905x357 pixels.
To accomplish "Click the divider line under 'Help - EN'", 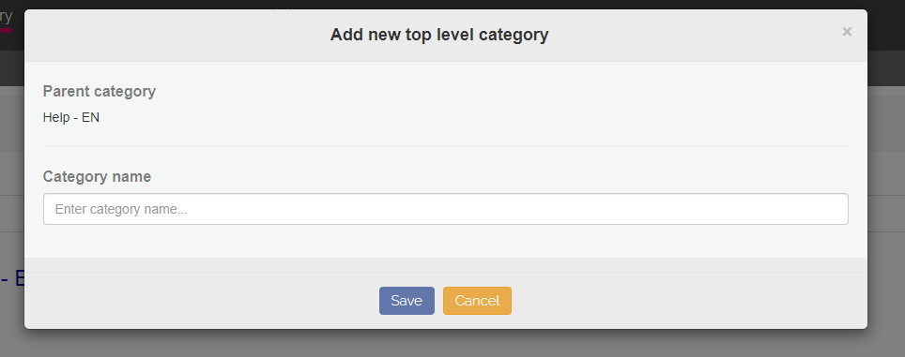I will click(446, 146).
